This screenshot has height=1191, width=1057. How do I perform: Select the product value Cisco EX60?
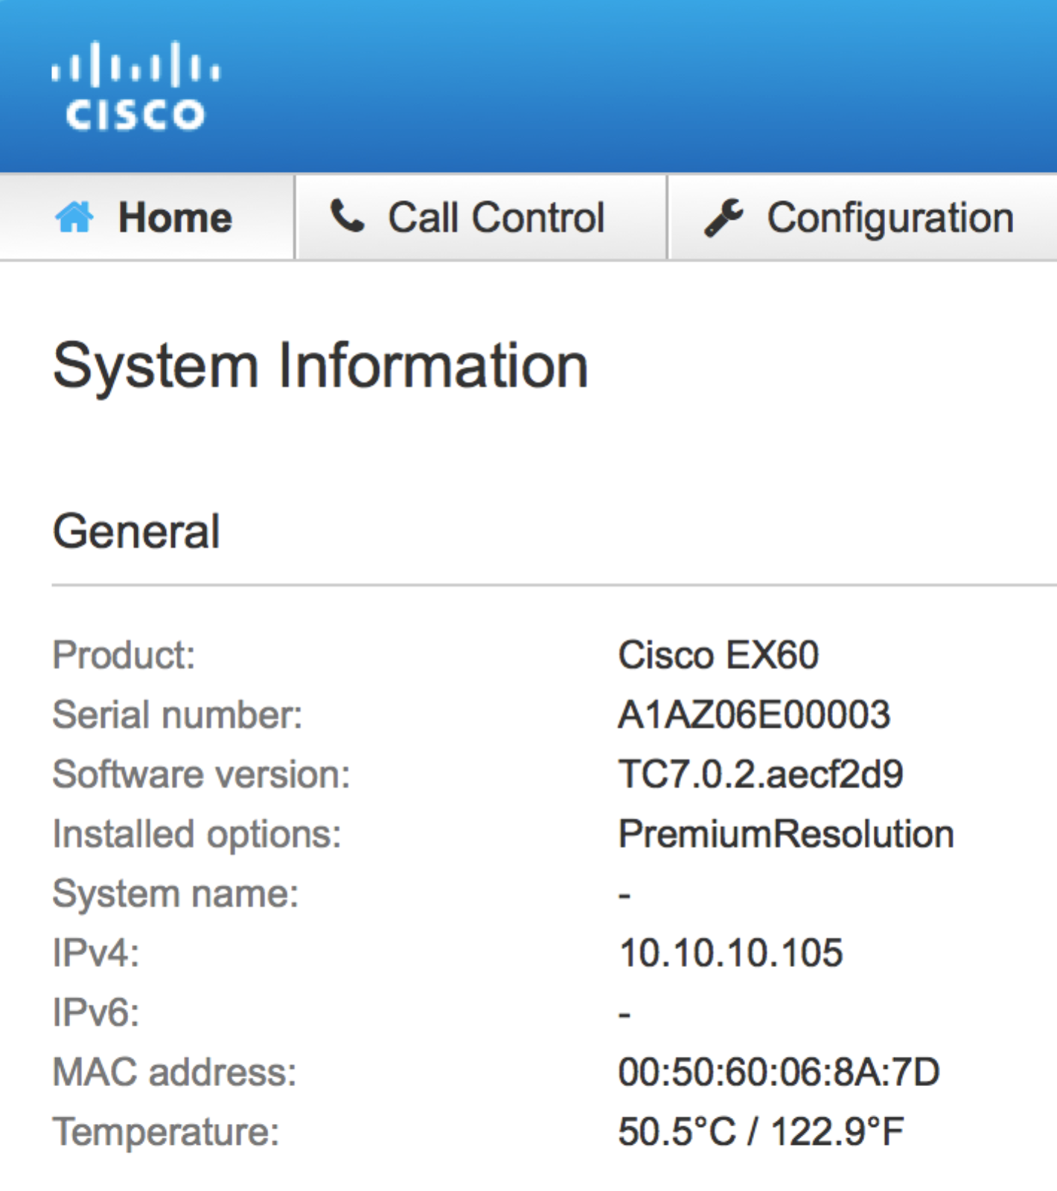click(x=718, y=656)
